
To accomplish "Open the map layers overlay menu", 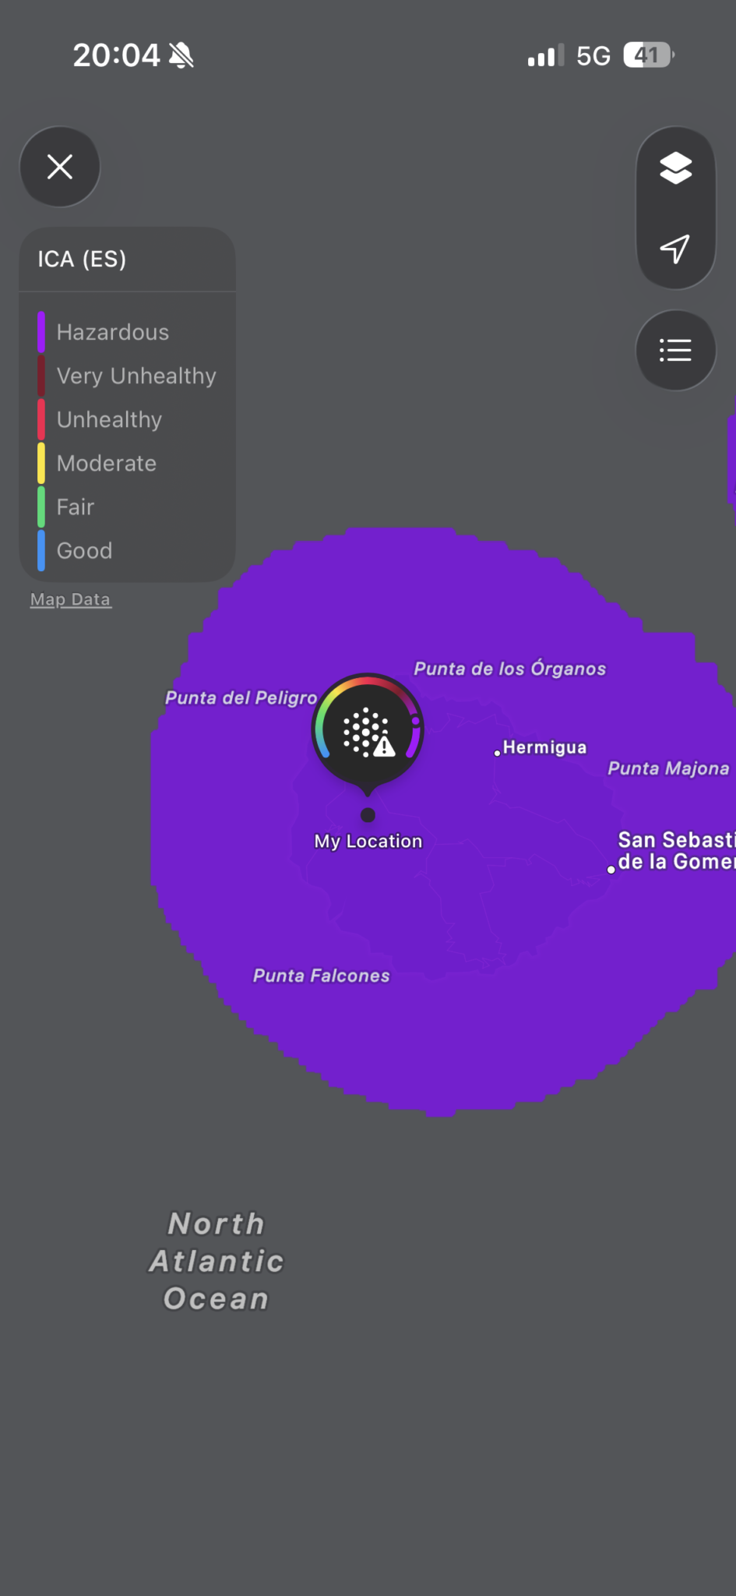I will [675, 168].
